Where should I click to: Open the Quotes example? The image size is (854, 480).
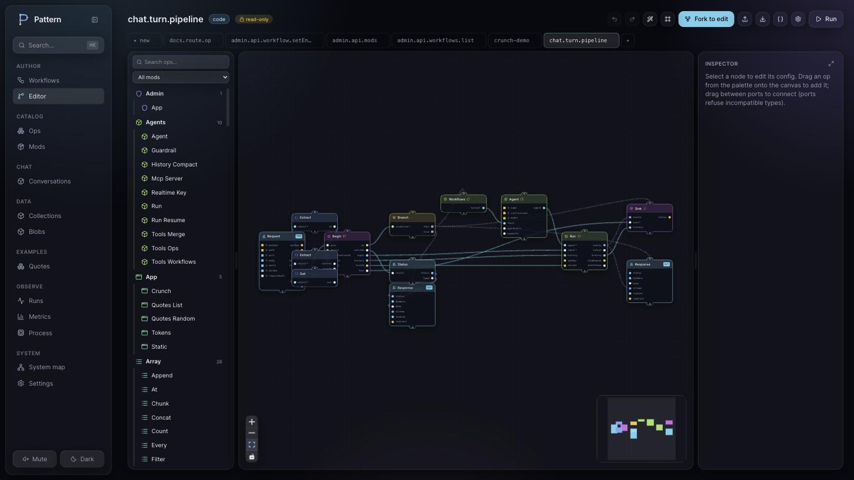[59, 266]
